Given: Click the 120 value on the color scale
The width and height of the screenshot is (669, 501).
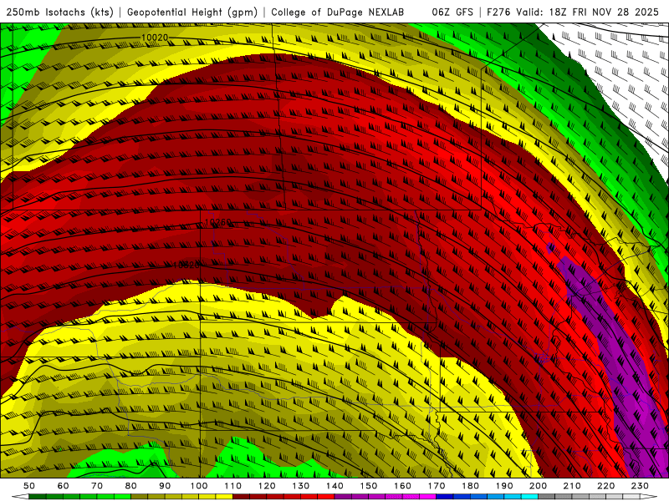Looking at the screenshot, I should point(267,486).
